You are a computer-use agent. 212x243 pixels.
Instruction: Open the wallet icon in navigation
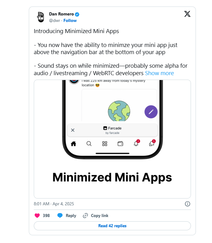pos(121,143)
